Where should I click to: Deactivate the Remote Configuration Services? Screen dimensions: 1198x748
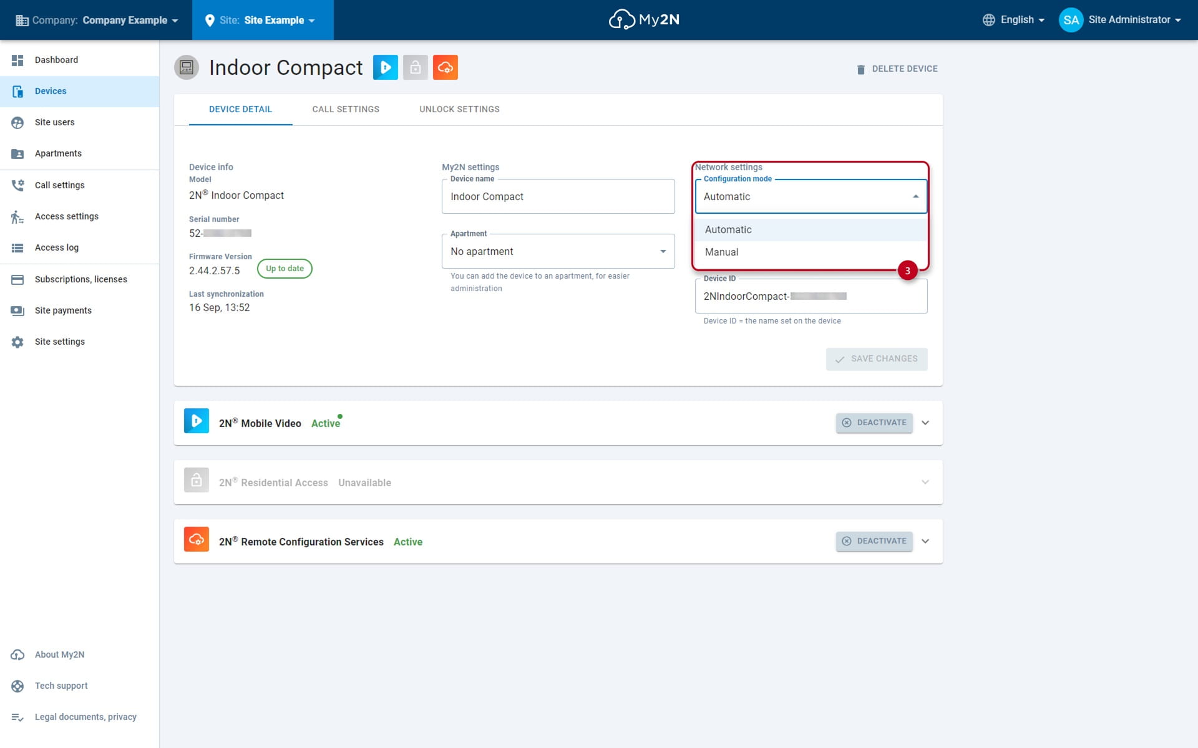click(874, 541)
